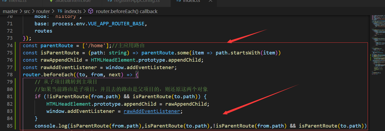
Task: Click the TS icon in the breadcrumb
Action: [60, 11]
